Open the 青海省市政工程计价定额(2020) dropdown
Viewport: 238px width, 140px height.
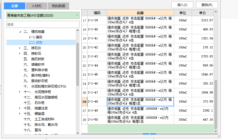point(43,15)
